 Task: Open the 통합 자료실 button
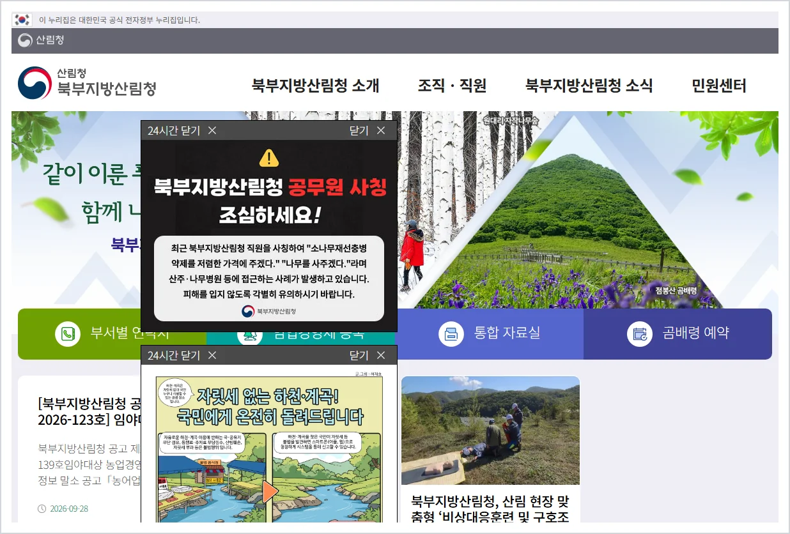(490, 334)
